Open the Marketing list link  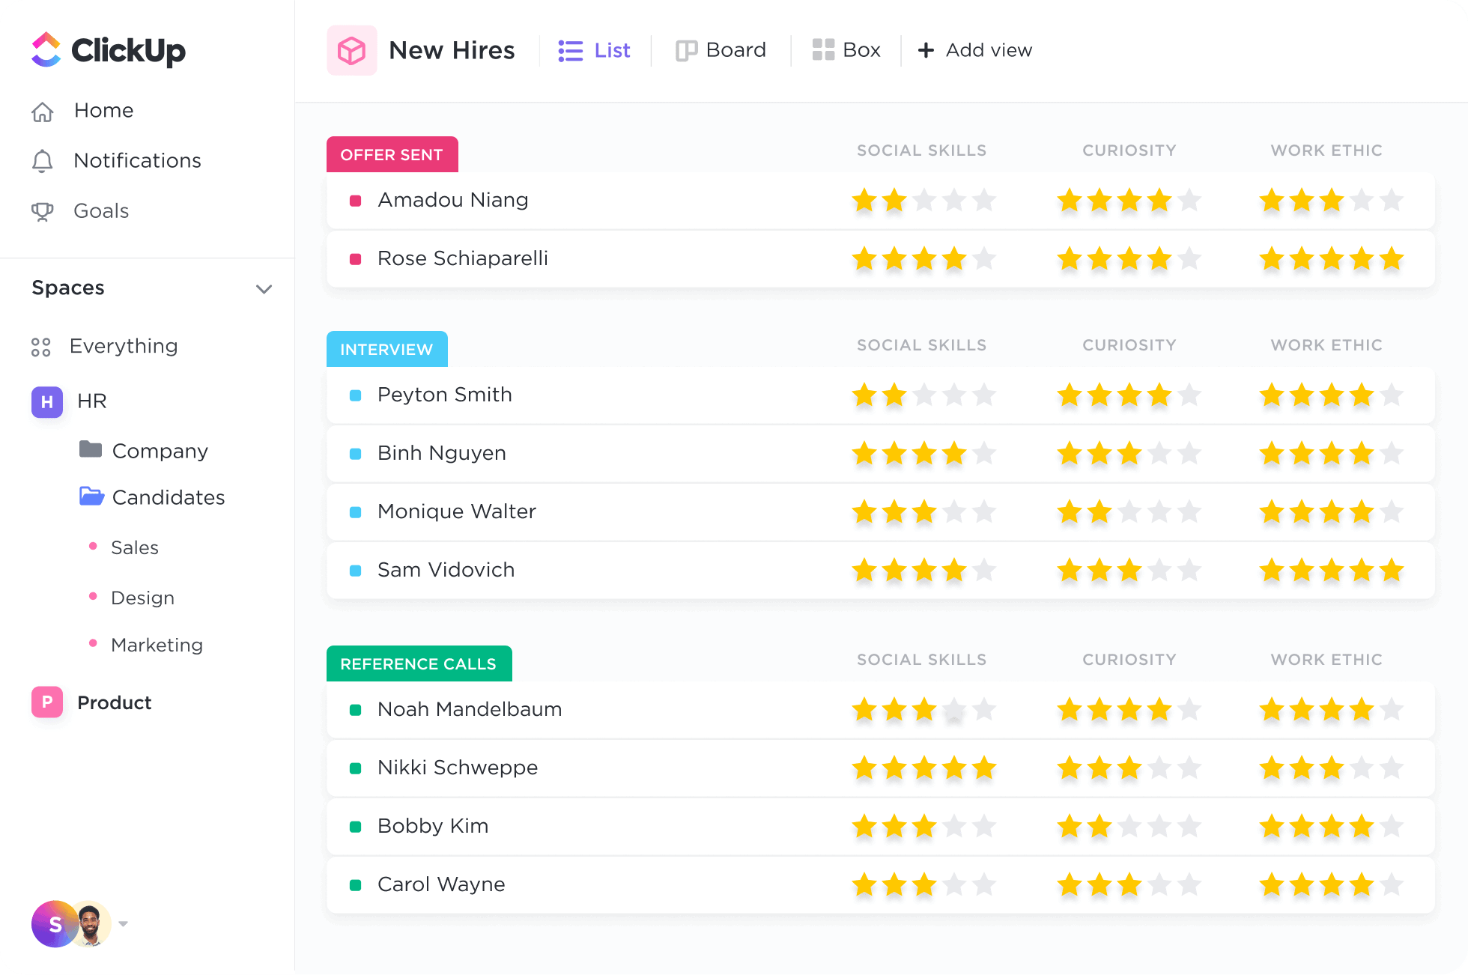tap(157, 645)
